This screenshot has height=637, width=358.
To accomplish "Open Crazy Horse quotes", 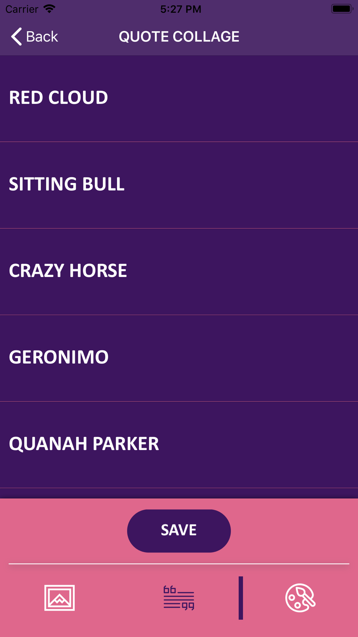I will (179, 272).
